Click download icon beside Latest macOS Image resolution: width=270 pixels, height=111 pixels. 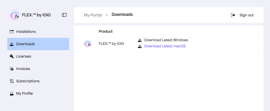(140, 46)
